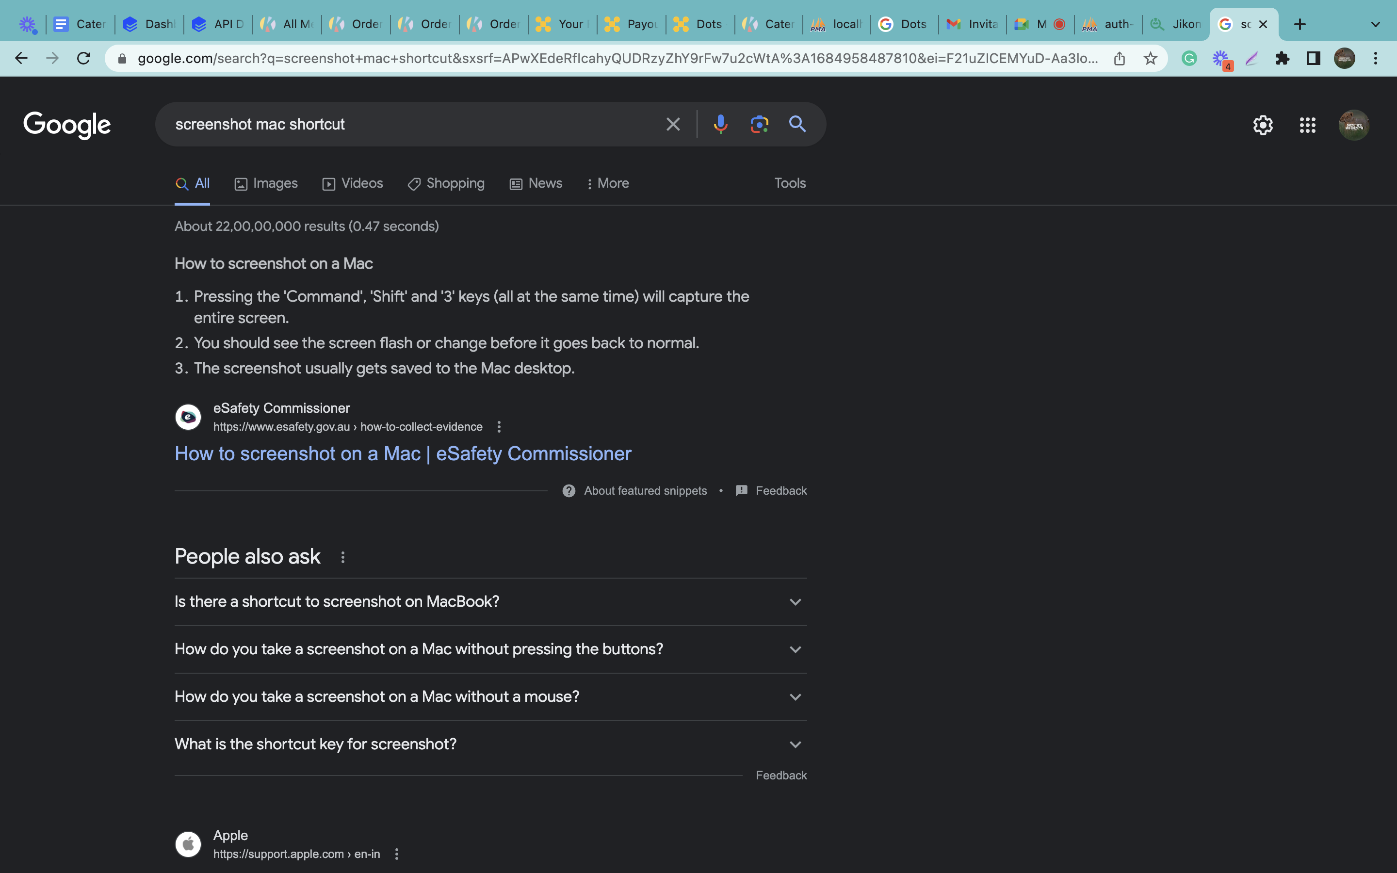1397x873 pixels.
Task: Open the Google apps grid
Action: (1308, 125)
